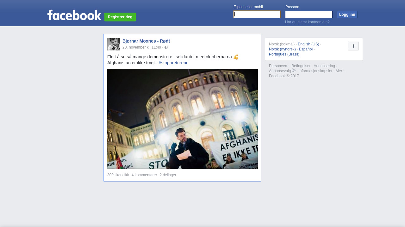
Task: Click the post timestamp 20. november
Action: pos(142,47)
